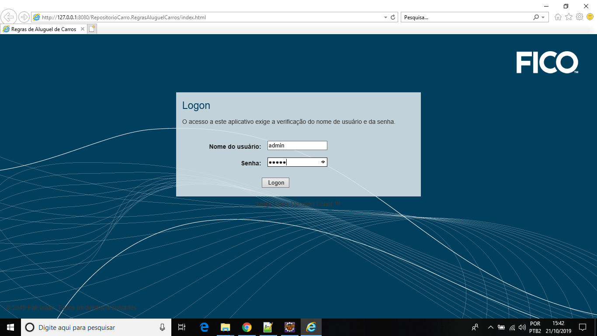The width and height of the screenshot is (597, 336).
Task: Open Task View on the taskbar
Action: pos(182,327)
